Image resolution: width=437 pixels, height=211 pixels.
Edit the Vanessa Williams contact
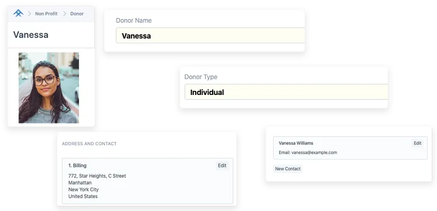coord(417,143)
